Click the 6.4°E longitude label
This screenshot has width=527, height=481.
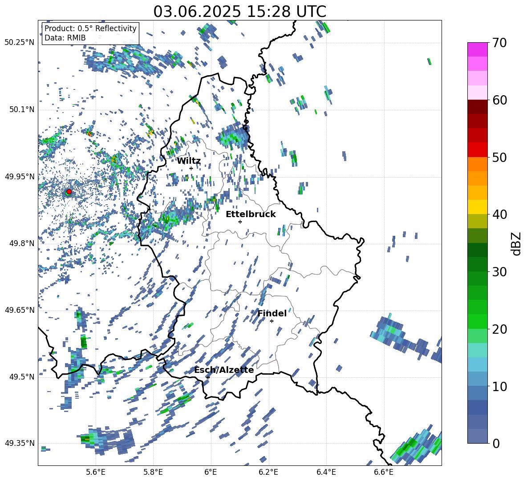[x=326, y=472]
